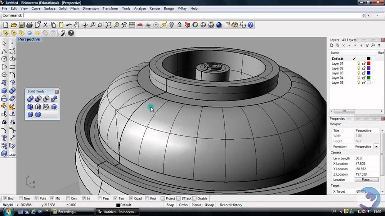Select the Text object tool
385x216 pixels.
coord(4,138)
